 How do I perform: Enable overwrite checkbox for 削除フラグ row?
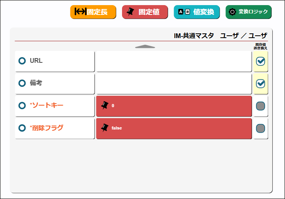(x=260, y=128)
